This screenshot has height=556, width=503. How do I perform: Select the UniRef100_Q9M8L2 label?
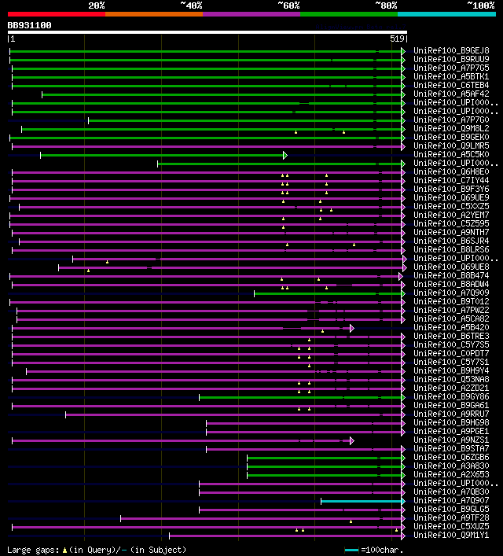point(451,129)
